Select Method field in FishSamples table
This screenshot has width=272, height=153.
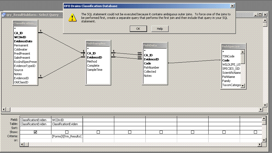tap(92, 61)
